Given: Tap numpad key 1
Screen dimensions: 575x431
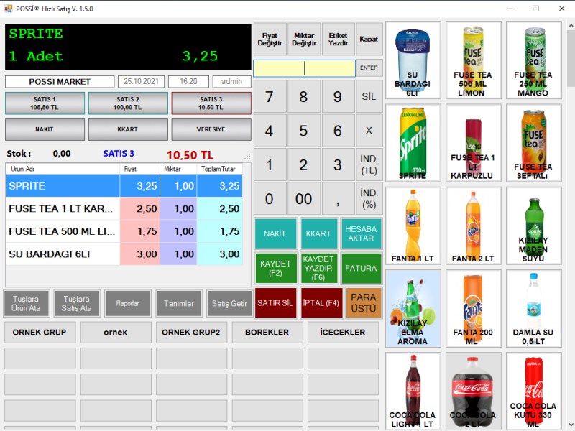Looking at the screenshot, I should click(x=270, y=165).
